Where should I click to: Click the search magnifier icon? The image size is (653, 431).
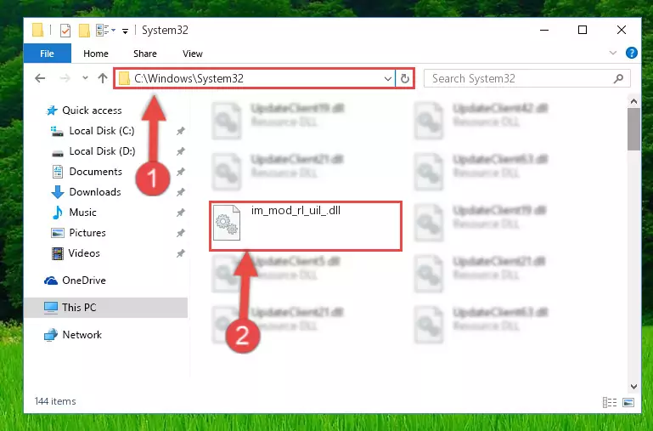[x=618, y=78]
